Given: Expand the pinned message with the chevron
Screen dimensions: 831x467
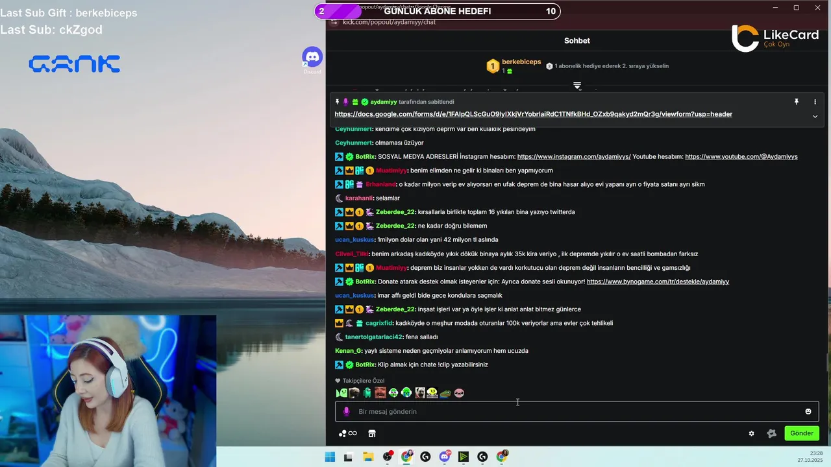Looking at the screenshot, I should click(x=815, y=117).
